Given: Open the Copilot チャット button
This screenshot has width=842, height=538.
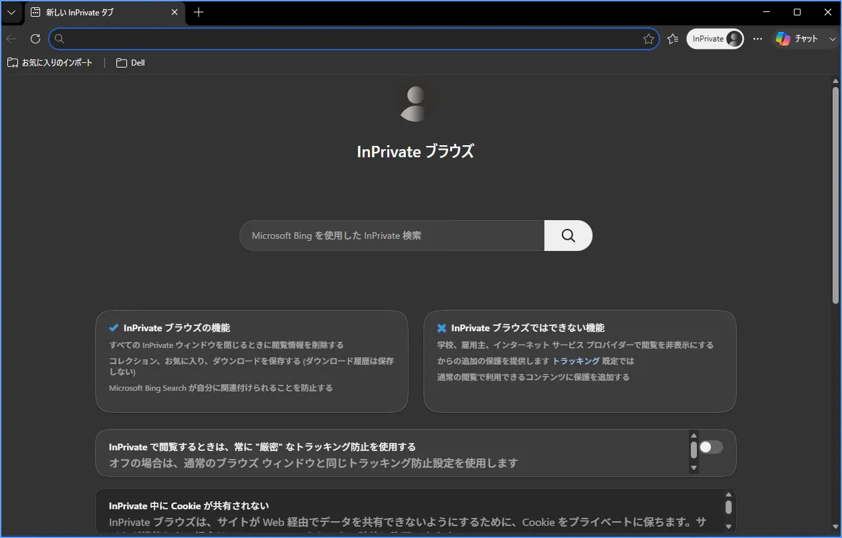Looking at the screenshot, I should pyautogui.click(x=797, y=39).
